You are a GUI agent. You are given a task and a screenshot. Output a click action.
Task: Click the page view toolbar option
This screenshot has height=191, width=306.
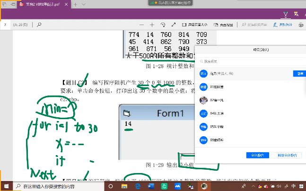pos(221,25)
